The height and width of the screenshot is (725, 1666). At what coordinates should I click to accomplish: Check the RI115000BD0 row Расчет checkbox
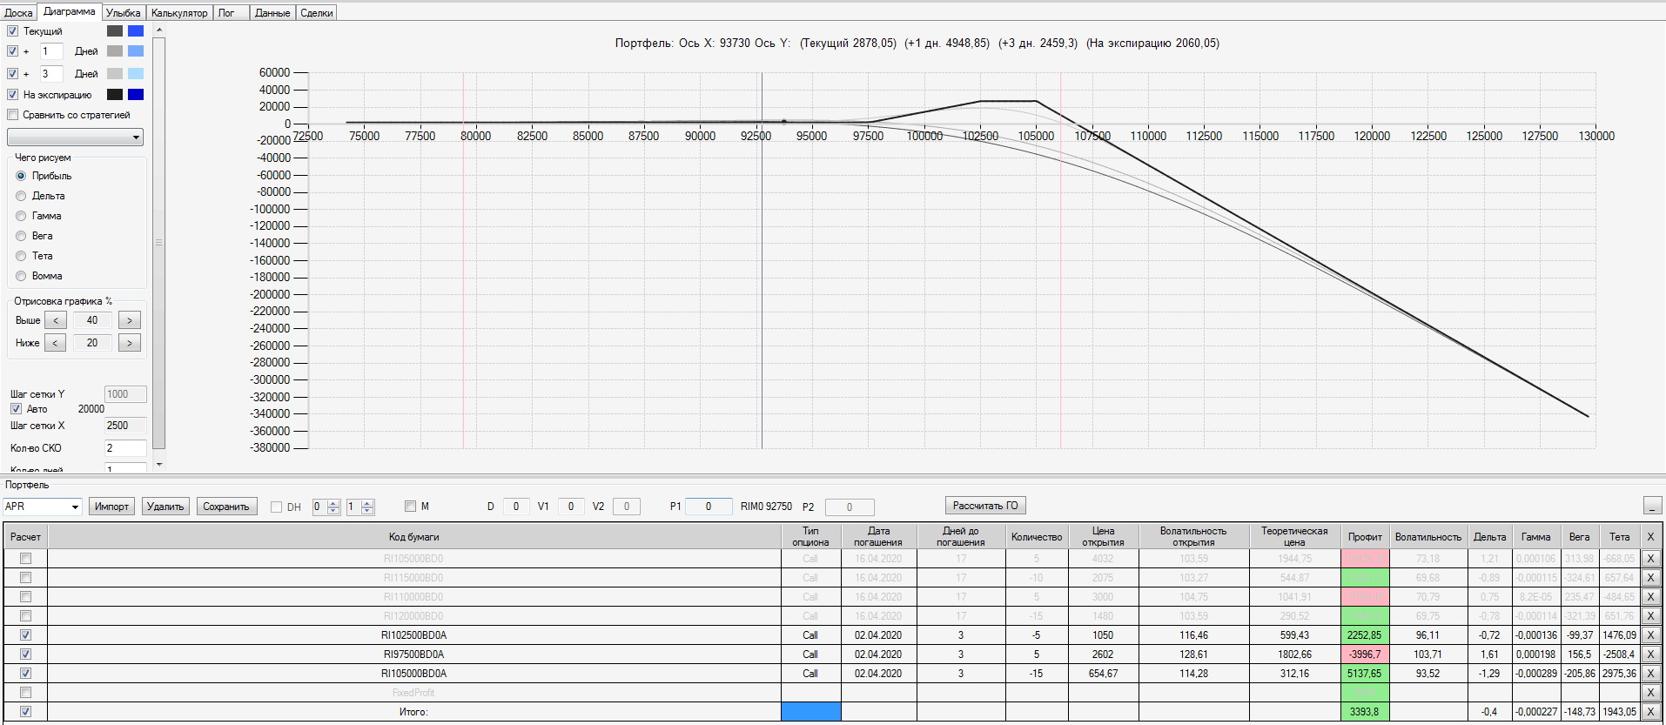[25, 578]
